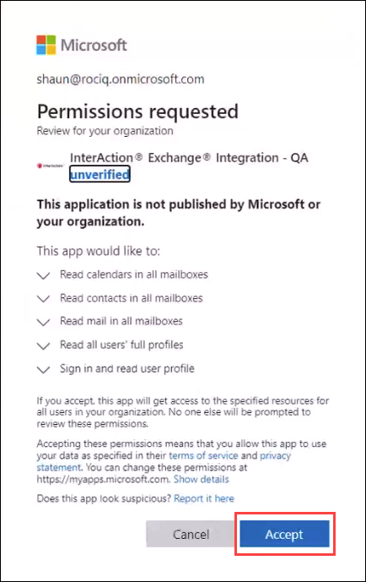Expand Read contacts in all mailboxes chevron
This screenshot has width=366, height=582.
[x=43, y=299]
